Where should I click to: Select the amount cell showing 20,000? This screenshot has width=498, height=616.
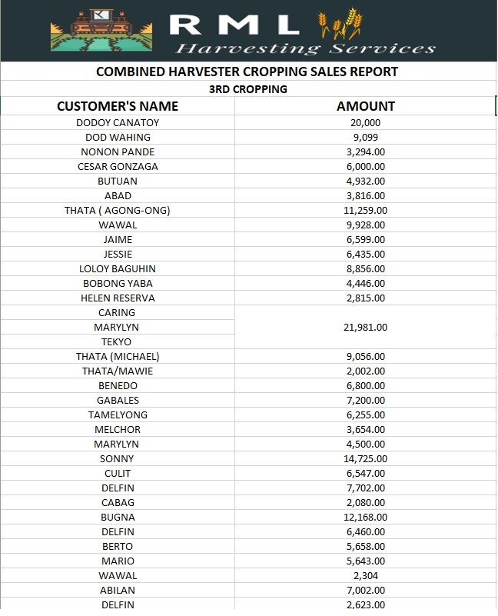coord(365,123)
